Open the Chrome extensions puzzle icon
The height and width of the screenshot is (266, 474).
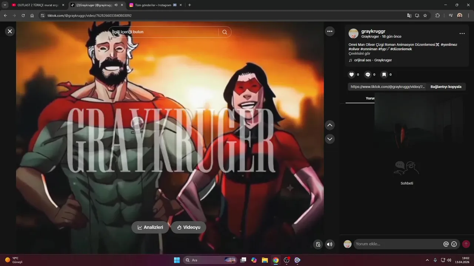(437, 16)
